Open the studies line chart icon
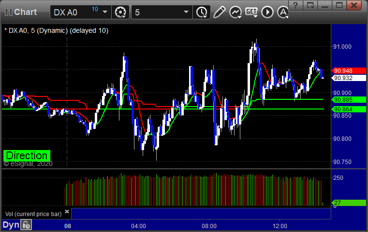Image resolution: width=368 pixels, height=232 pixels. pyautogui.click(x=236, y=12)
